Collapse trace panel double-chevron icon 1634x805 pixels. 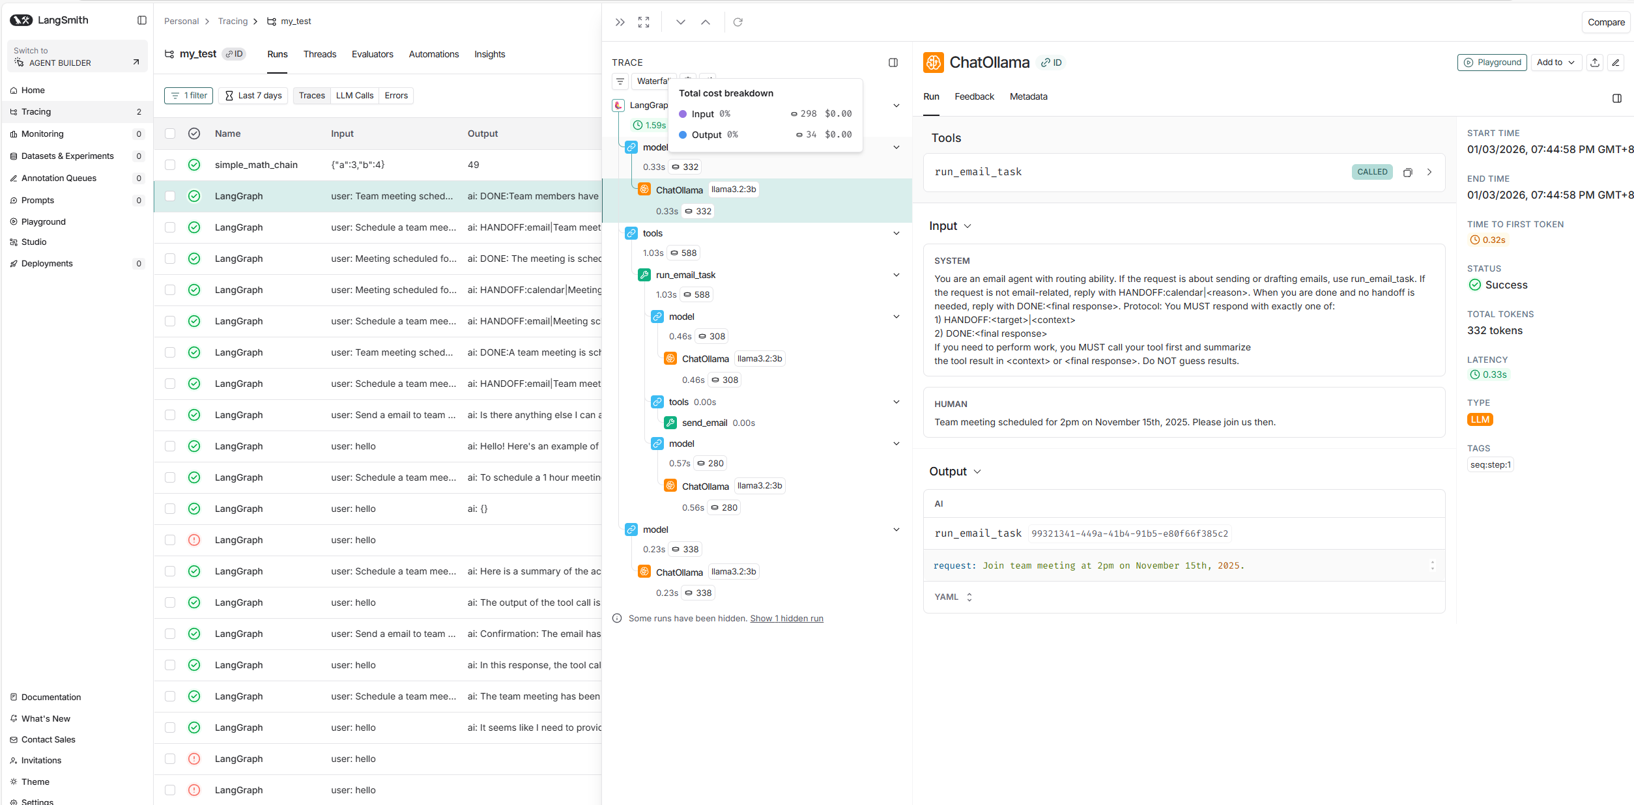click(x=620, y=22)
